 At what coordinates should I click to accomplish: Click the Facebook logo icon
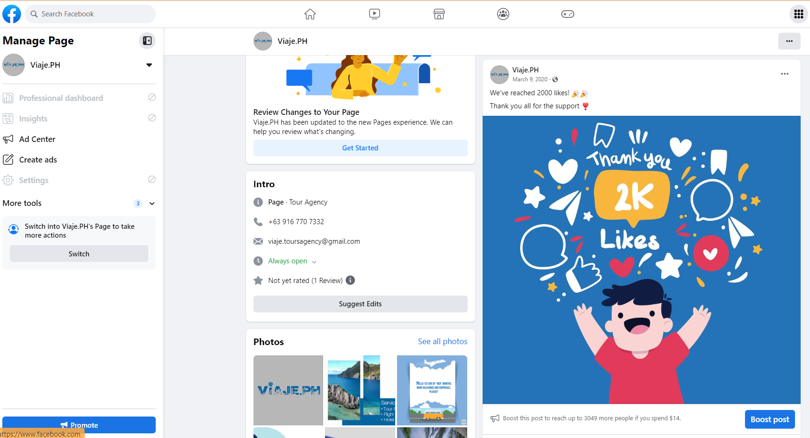[x=12, y=14]
